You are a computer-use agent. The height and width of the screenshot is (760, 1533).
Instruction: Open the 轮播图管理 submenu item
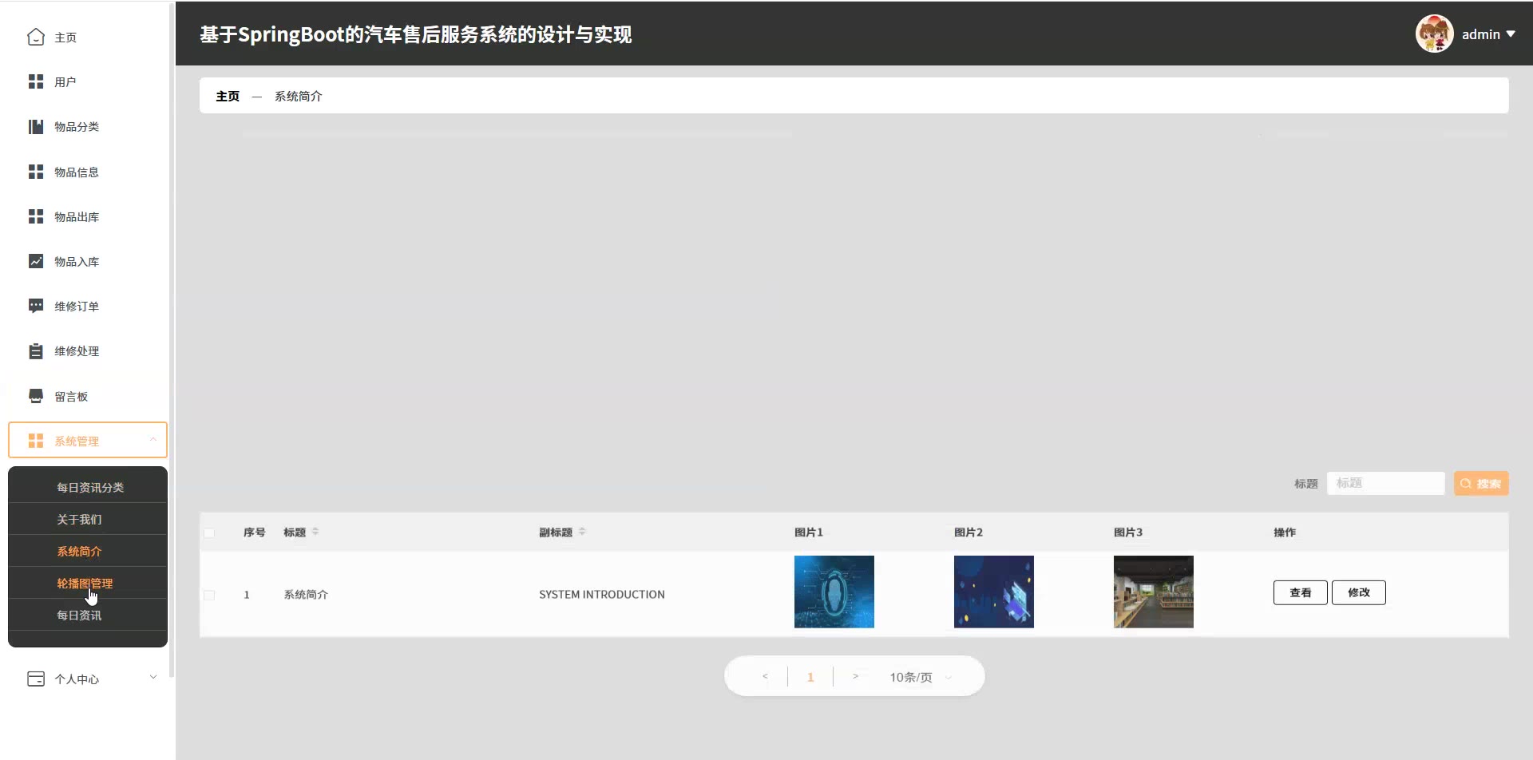click(x=85, y=584)
